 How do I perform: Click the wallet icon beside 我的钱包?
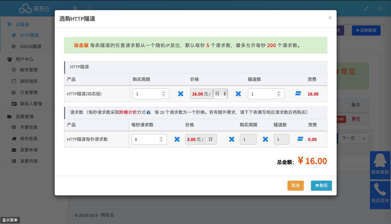[x=14, y=81]
